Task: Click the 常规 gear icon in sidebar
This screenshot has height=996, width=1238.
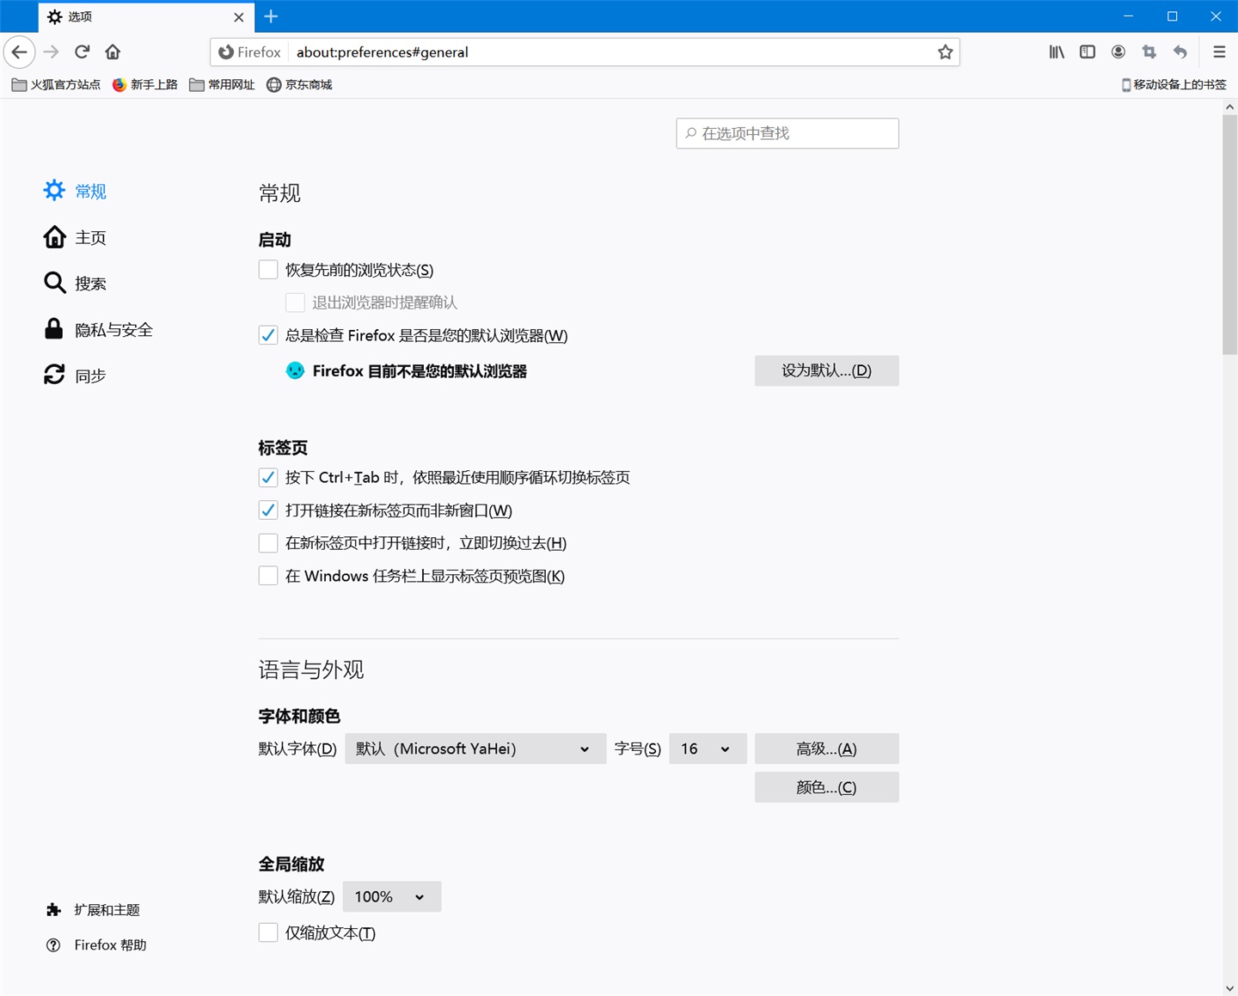Action: point(54,191)
